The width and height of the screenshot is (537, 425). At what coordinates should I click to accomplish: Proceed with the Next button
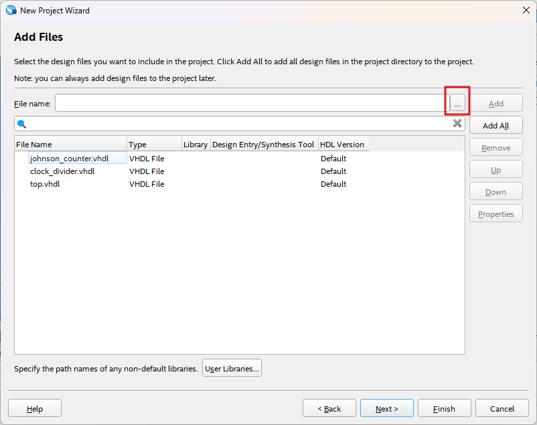coord(386,408)
